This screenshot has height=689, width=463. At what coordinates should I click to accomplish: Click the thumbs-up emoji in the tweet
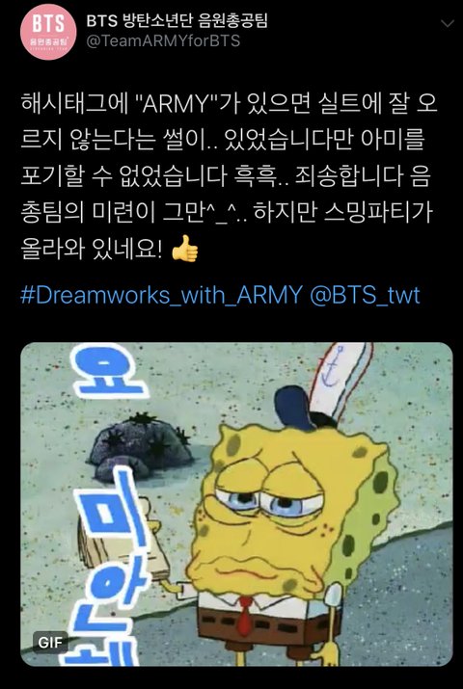(x=184, y=249)
